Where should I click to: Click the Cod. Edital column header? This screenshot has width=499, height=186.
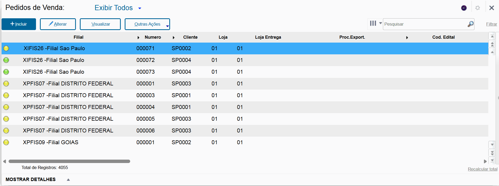443,37
